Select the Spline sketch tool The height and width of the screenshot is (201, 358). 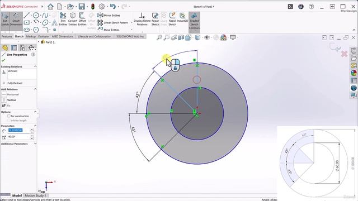tap(45, 15)
